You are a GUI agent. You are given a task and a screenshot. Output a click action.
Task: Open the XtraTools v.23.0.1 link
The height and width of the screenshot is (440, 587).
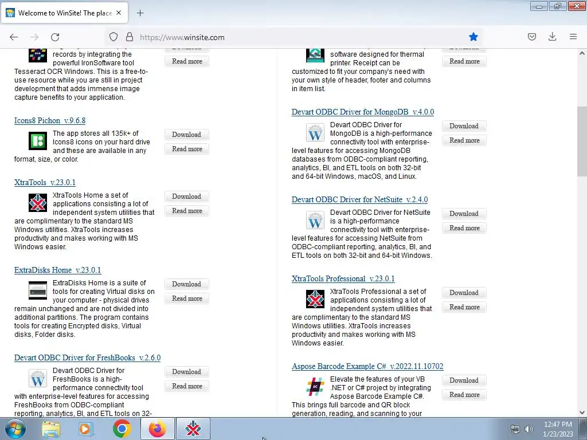tap(45, 182)
